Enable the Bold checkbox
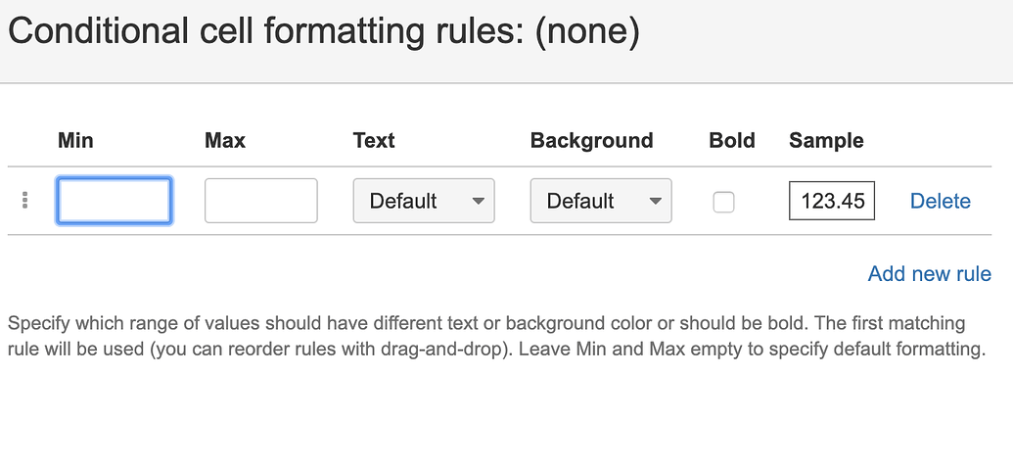This screenshot has height=468, width=1013. pos(723,202)
